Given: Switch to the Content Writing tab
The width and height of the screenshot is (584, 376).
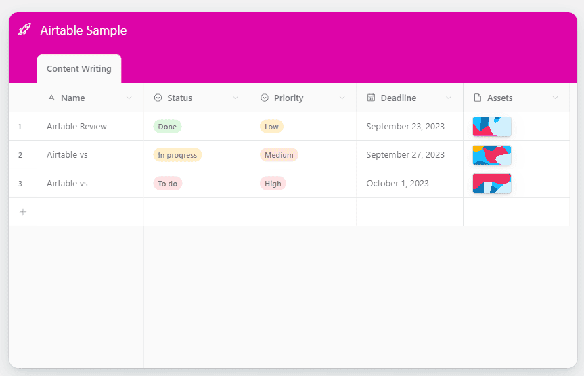Looking at the screenshot, I should coord(79,69).
